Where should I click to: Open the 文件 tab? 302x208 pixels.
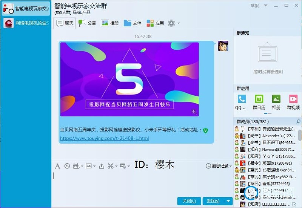click(133, 23)
